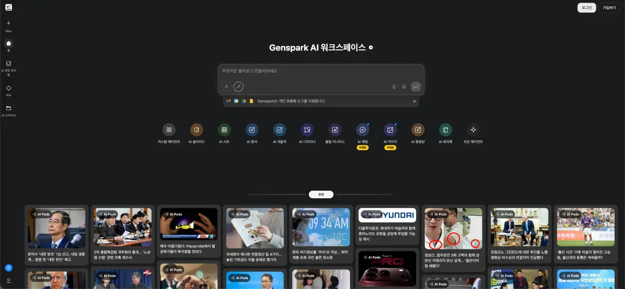Dismiss the Genspark custom tools banner
625x289 pixels.
point(415,101)
